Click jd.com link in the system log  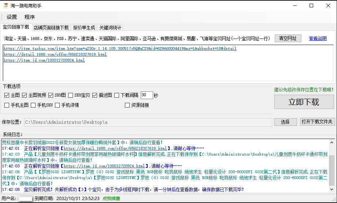[104, 166]
